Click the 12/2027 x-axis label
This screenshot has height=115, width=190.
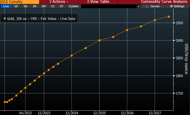[155, 113]
